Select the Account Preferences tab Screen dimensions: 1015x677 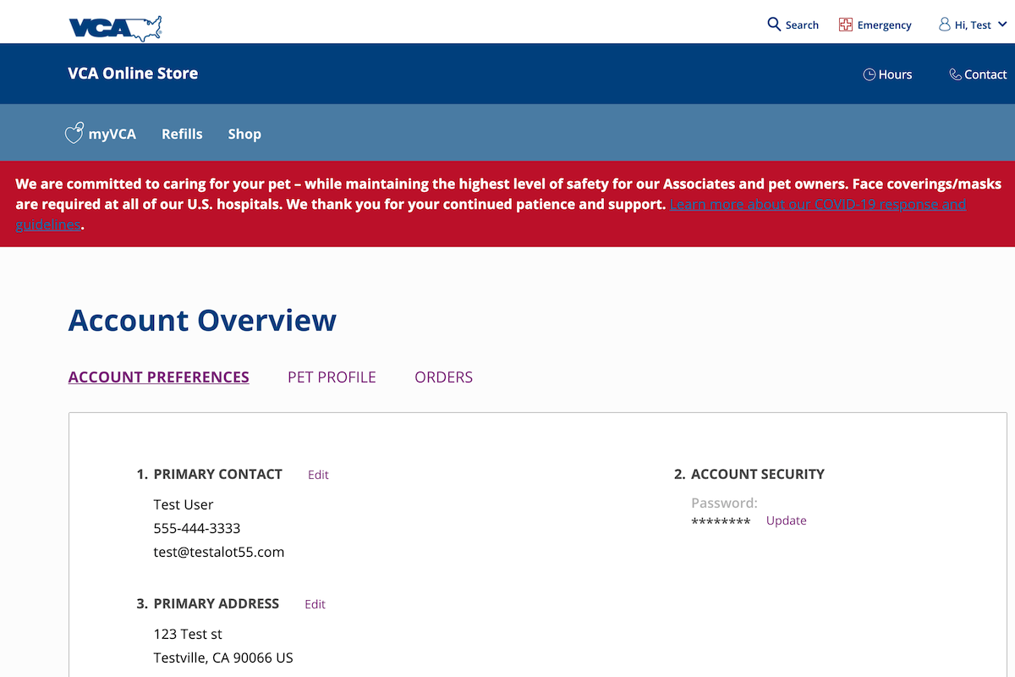(x=158, y=377)
